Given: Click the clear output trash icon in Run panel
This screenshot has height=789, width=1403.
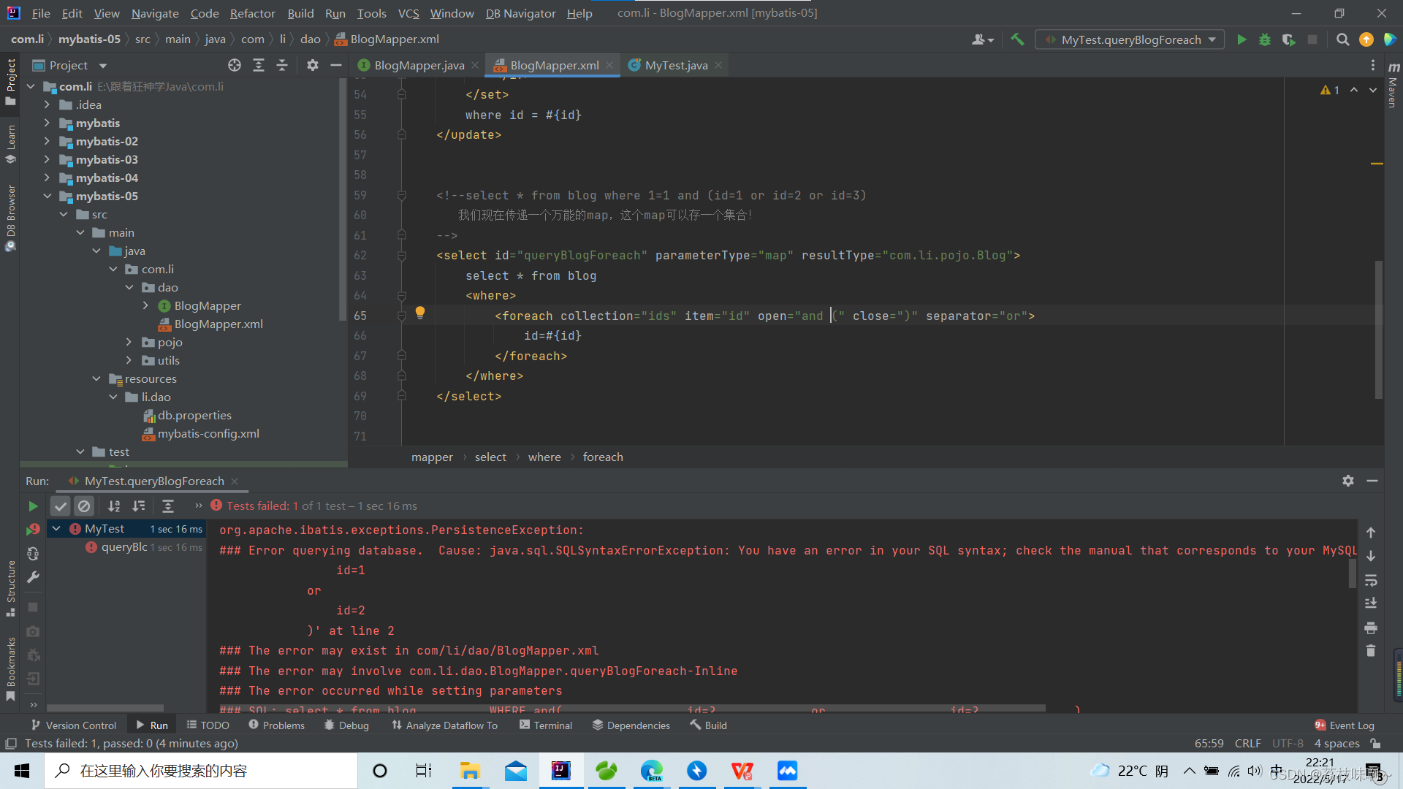Looking at the screenshot, I should pos(1371,650).
